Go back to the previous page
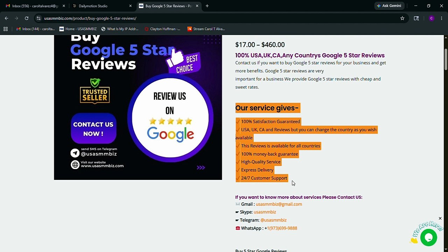 pyautogui.click(x=6, y=18)
